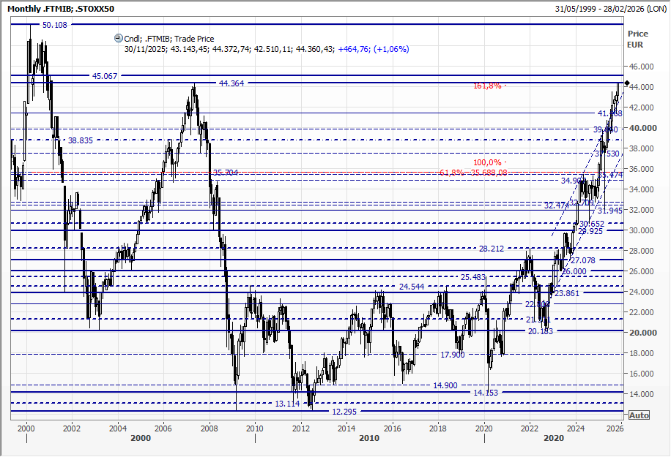
Task: Select the 50.108 horizontal line label
Action: point(55,25)
